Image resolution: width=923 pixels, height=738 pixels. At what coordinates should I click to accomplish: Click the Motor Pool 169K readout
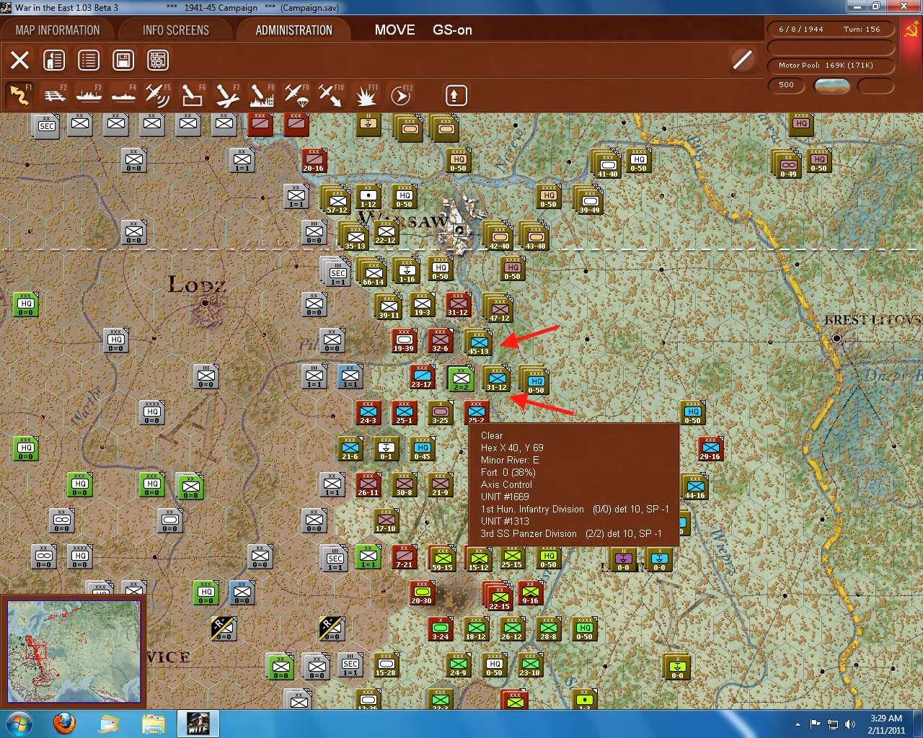tap(830, 66)
